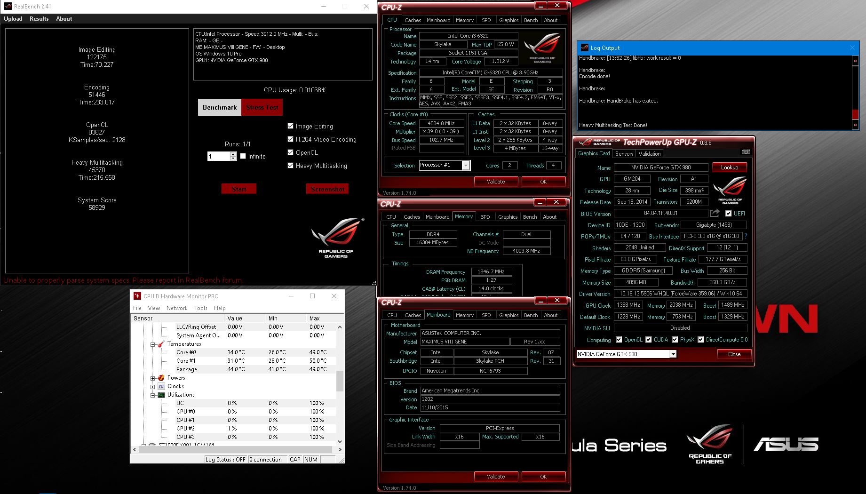Click the Stress Test button
The width and height of the screenshot is (866, 494).
tap(262, 107)
